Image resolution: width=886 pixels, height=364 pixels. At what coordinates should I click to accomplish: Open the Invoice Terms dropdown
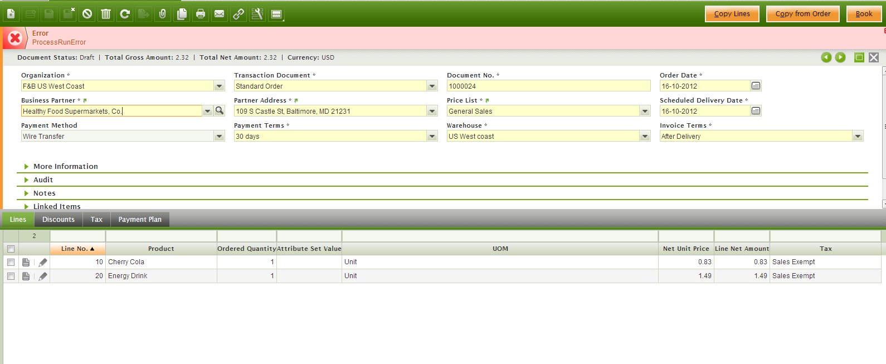pos(858,136)
